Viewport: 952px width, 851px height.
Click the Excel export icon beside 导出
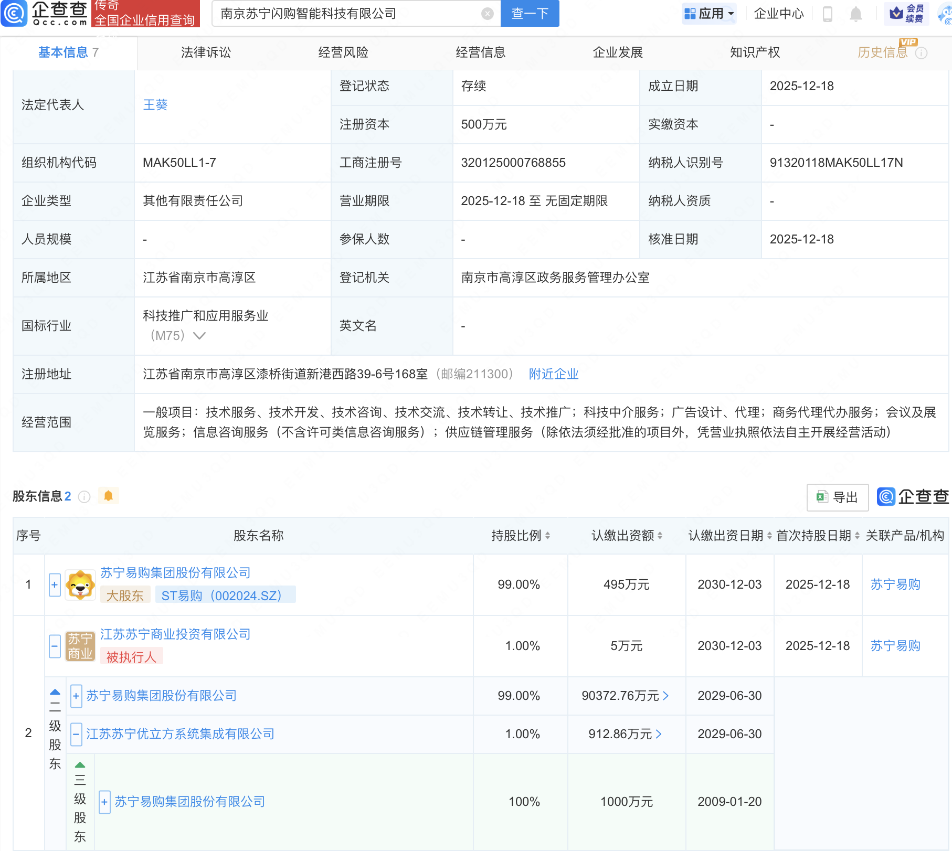[822, 497]
